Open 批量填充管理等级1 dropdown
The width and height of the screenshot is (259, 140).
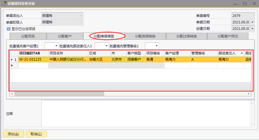[x=157, y=46]
